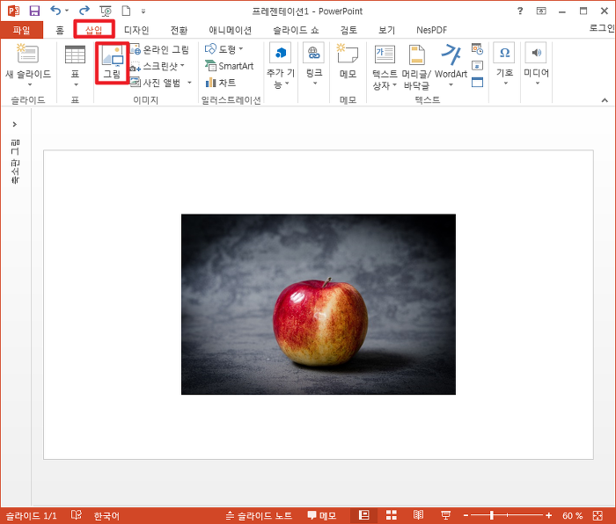Click the Save icon in quick access toolbar
Screen dimensions: 616x524
click(x=34, y=11)
